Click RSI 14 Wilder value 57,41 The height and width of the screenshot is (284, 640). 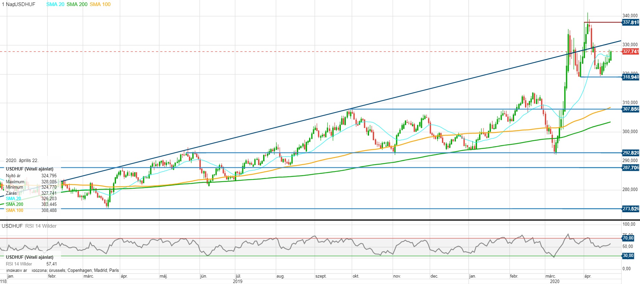tap(52, 264)
